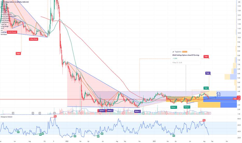Click the Bear label on the 2021 oscillator peak
The image size is (242, 143).
pyautogui.click(x=55, y=116)
